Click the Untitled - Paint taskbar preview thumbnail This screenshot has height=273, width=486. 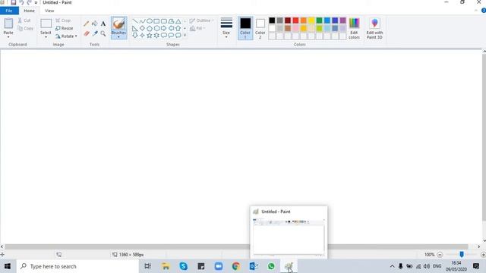coord(289,232)
